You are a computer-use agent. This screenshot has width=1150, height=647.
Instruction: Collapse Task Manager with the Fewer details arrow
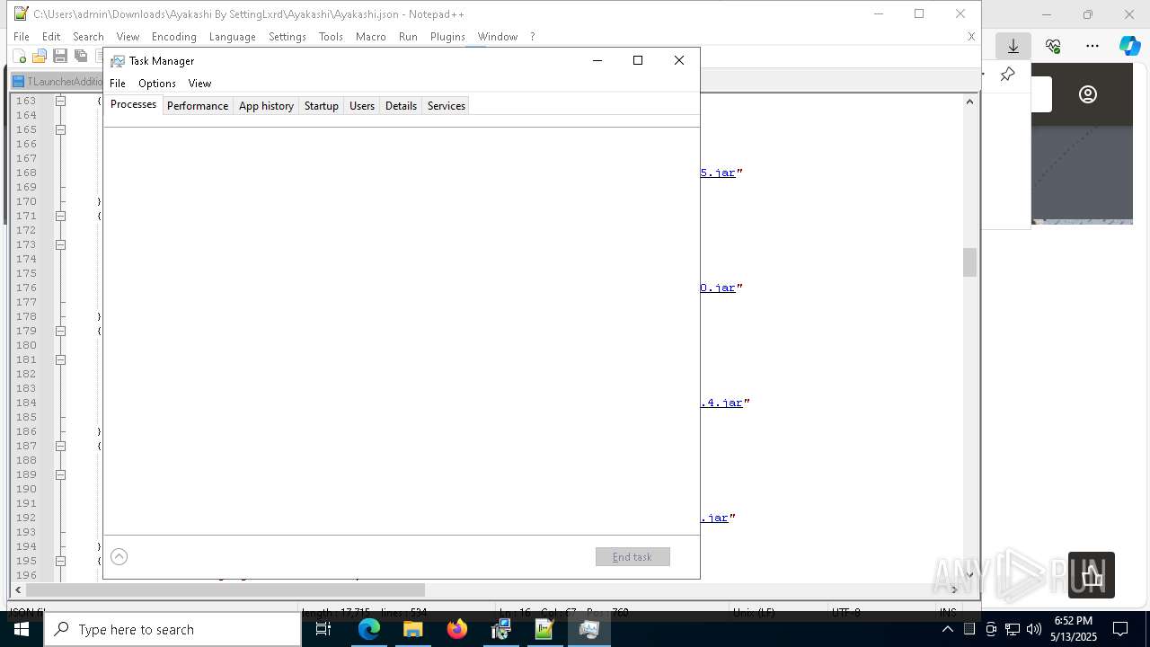tap(119, 557)
